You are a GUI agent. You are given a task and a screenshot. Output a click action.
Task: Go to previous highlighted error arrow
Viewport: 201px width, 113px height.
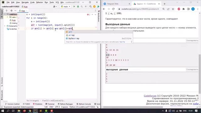coord(92,15)
